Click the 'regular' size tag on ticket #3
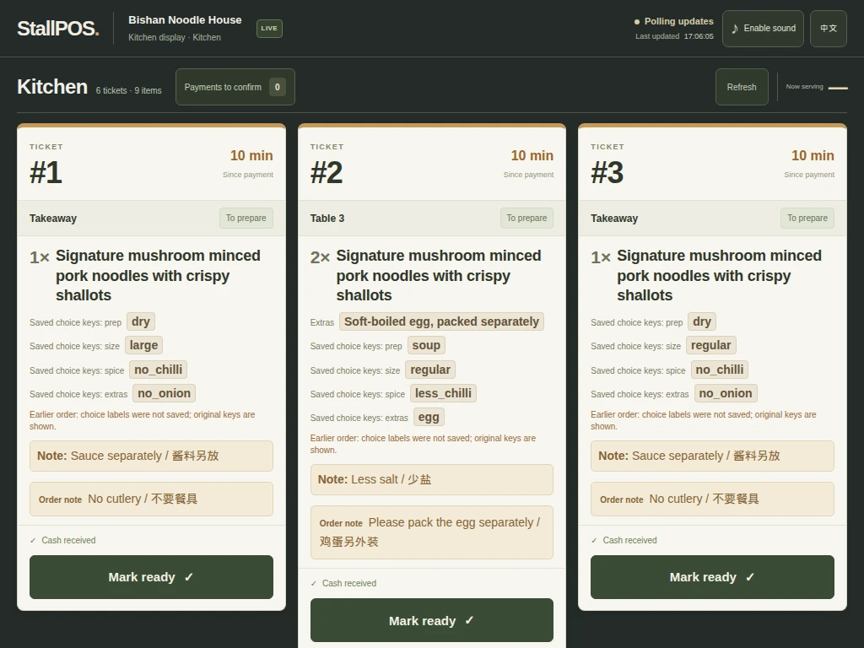 click(710, 345)
